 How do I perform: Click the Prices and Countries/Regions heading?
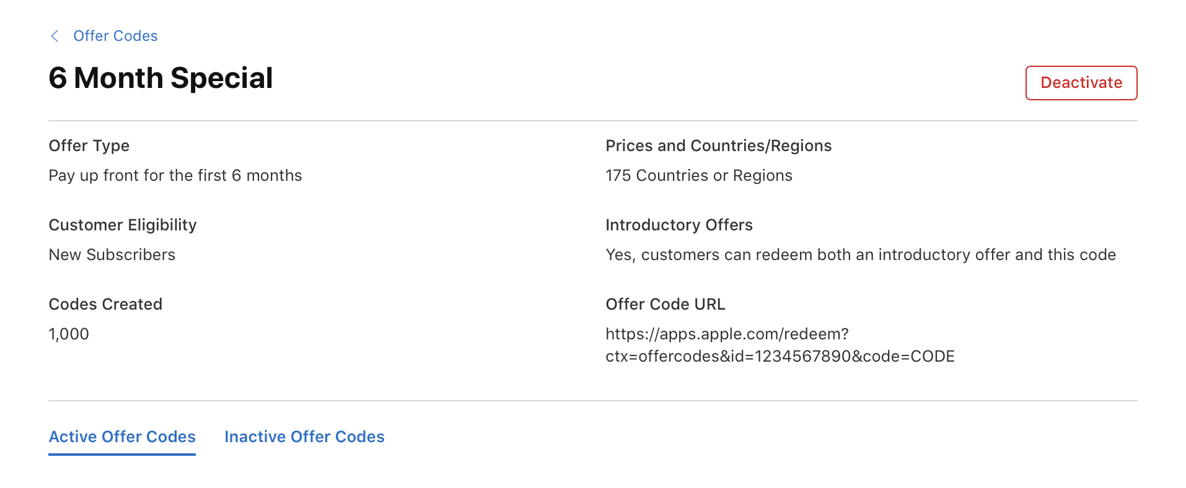pos(718,146)
